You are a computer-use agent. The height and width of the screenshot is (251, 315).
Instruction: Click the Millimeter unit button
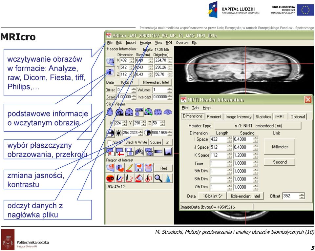pyautogui.click(x=280, y=147)
